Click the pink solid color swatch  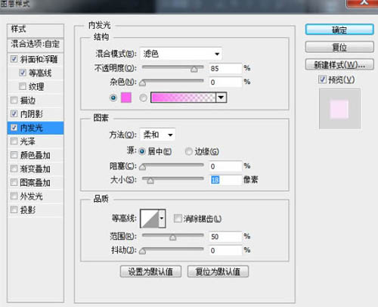[126, 98]
